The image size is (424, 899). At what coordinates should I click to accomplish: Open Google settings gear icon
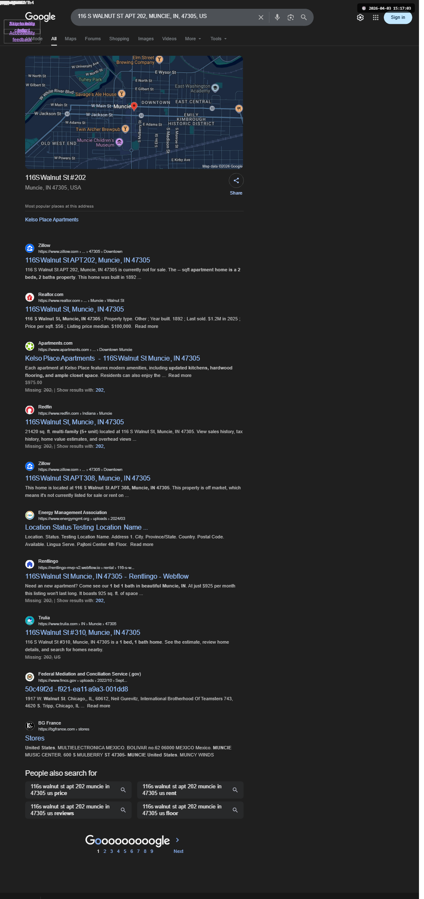tap(360, 18)
